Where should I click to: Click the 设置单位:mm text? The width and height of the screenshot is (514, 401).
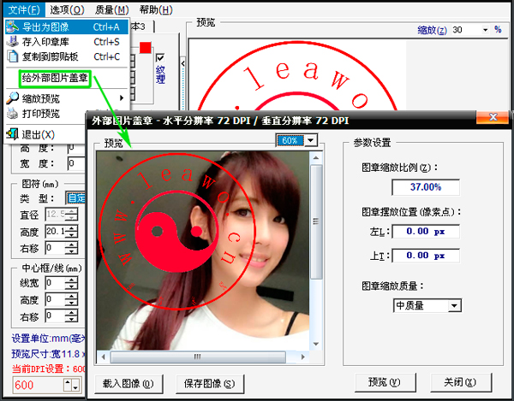point(49,339)
